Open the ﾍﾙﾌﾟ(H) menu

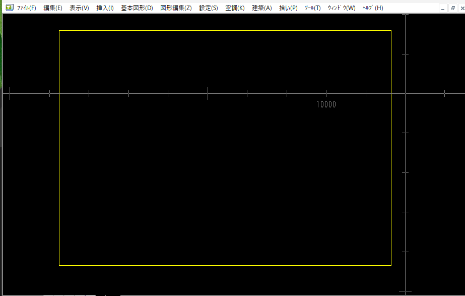(x=373, y=8)
